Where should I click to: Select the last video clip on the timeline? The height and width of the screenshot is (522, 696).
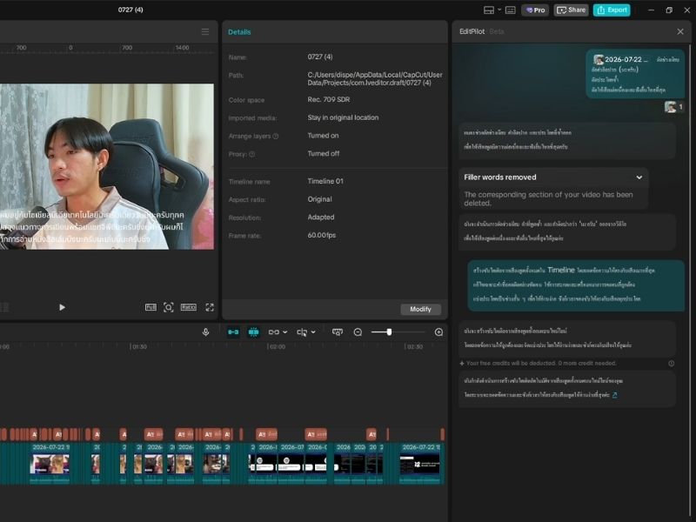420,463
